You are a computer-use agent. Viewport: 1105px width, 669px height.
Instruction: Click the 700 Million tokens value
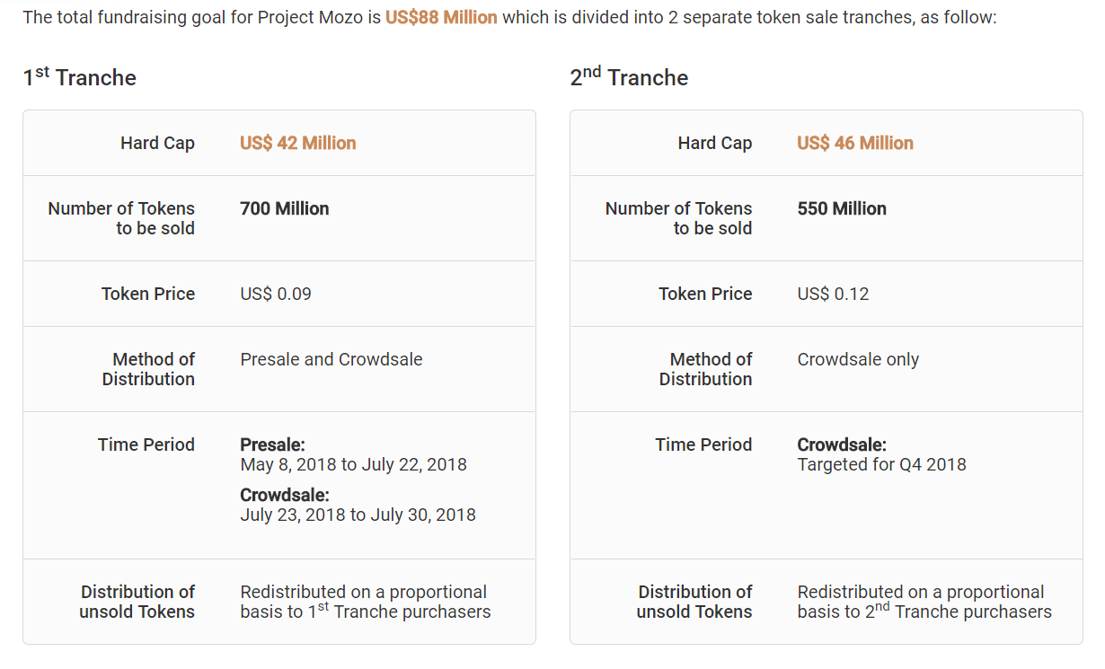pos(284,208)
